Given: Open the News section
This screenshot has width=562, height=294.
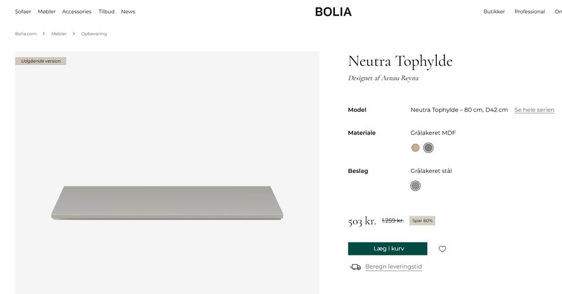Looking at the screenshot, I should pos(128,12).
